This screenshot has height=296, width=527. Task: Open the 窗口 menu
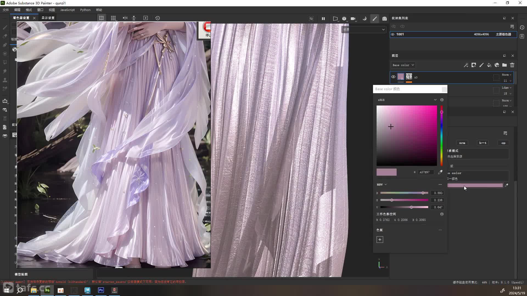coord(40,10)
